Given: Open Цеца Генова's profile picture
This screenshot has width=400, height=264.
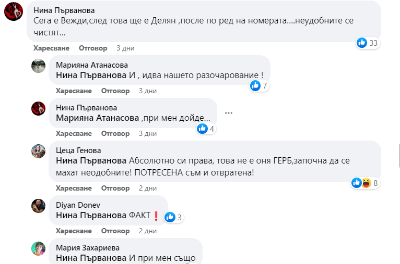Looking at the screenshot, I should coord(39,152).
